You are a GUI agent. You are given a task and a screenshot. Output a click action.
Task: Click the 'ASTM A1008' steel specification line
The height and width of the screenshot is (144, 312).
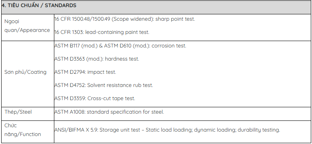[109, 112]
